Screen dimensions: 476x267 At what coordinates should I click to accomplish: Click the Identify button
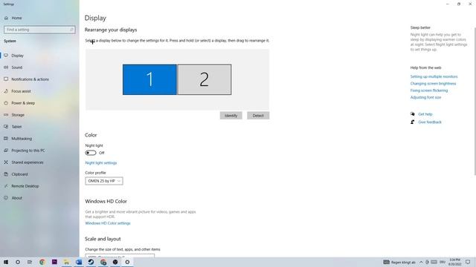[x=231, y=116]
